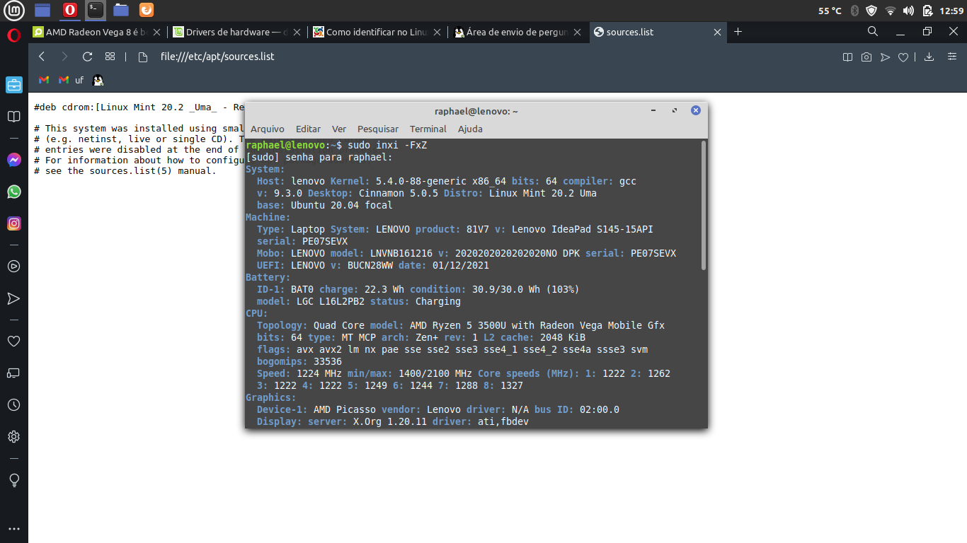Open the Speed Dial start page
967x543 pixels.
point(110,57)
